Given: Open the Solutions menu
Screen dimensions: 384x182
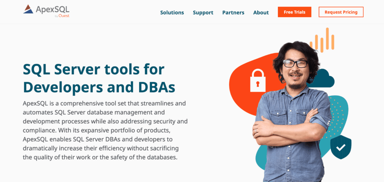Looking at the screenshot, I should coord(172,12).
